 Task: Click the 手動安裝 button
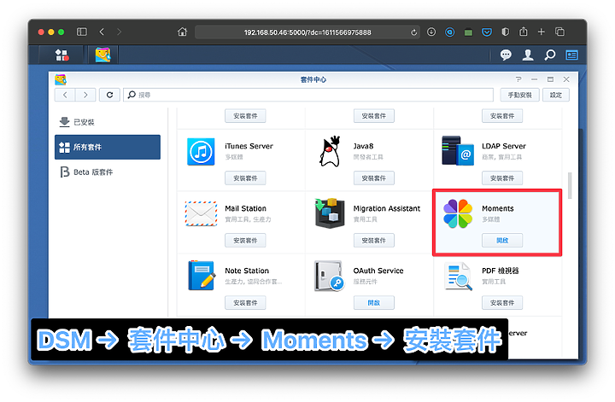[x=519, y=95]
